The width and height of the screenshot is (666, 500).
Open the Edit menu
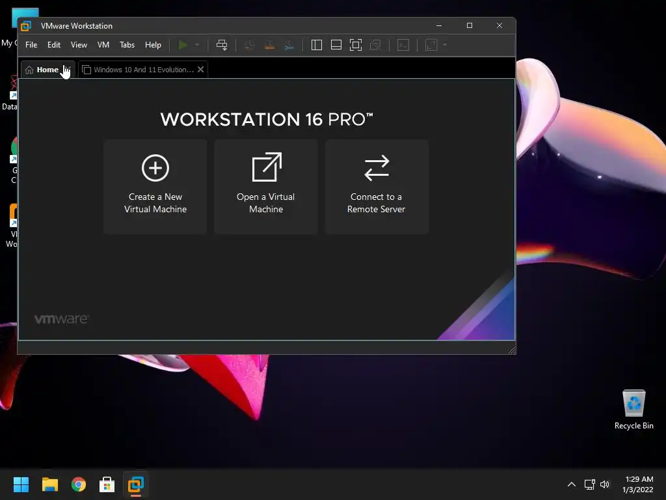point(54,45)
